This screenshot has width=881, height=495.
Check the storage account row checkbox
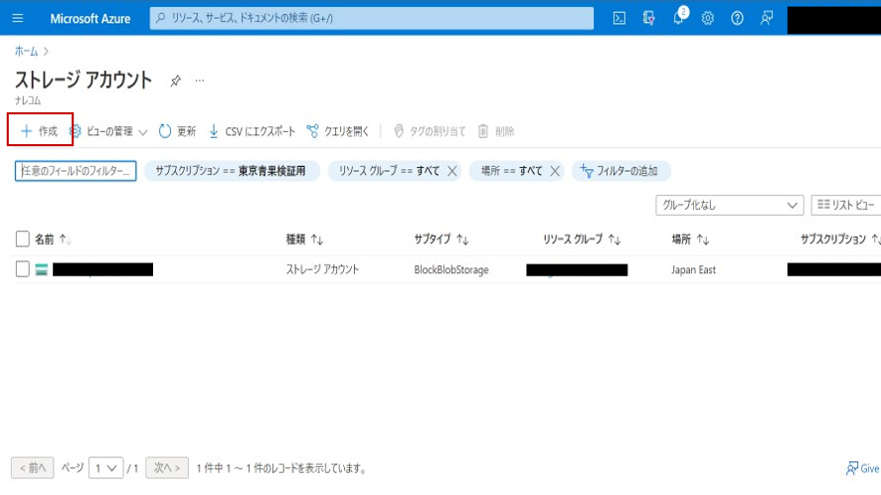[23, 269]
